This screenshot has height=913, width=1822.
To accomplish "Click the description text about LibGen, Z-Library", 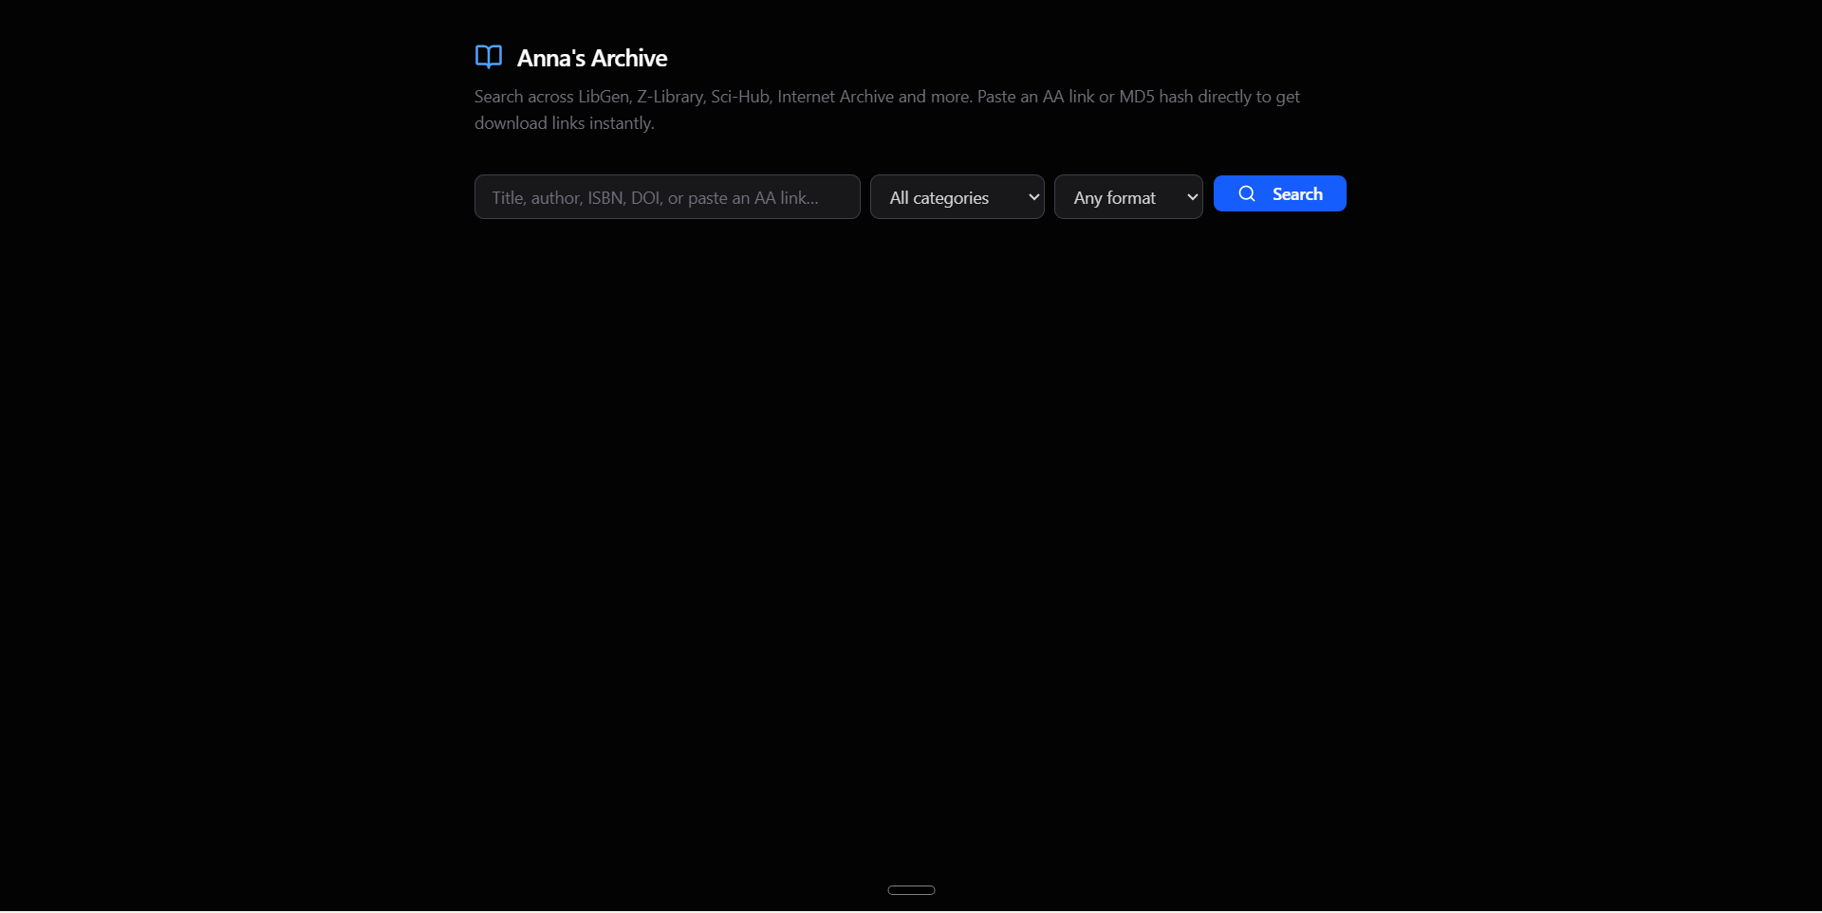I will pyautogui.click(x=887, y=110).
